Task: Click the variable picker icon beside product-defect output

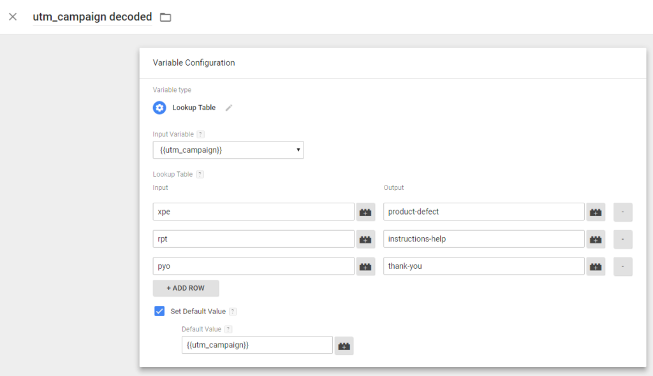Action: (x=596, y=212)
